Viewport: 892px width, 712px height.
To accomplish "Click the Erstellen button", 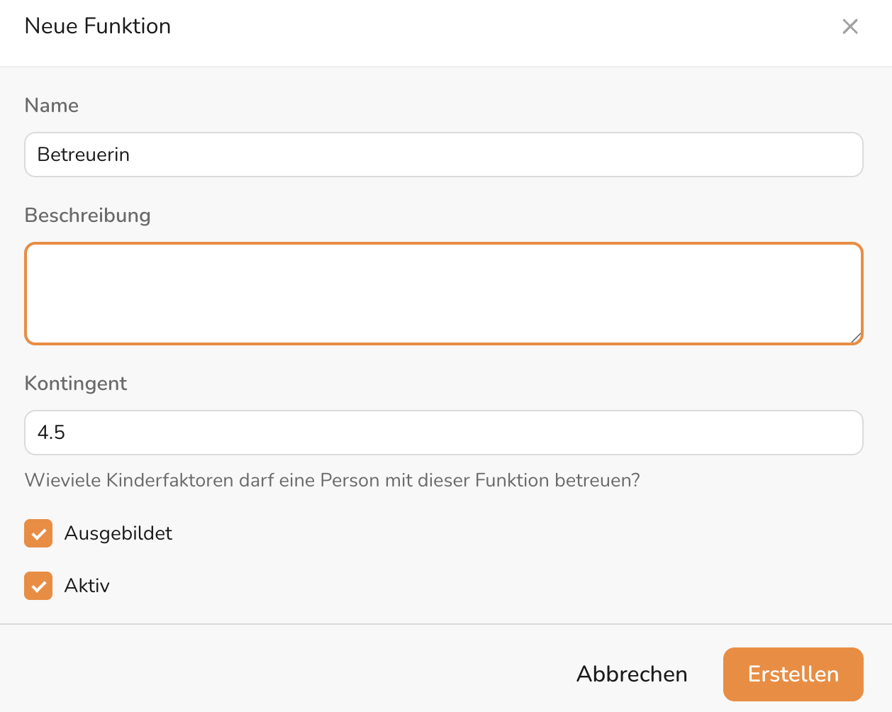I will 793,674.
